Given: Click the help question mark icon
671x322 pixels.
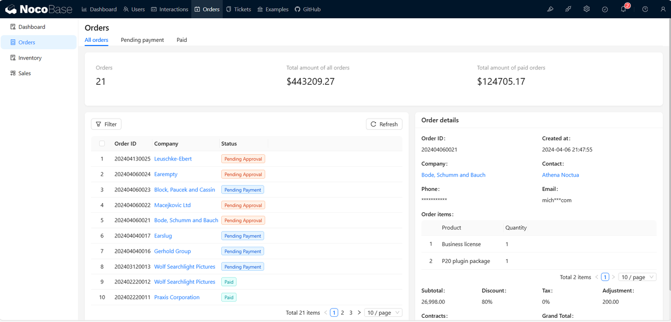Looking at the screenshot, I should 645,9.
